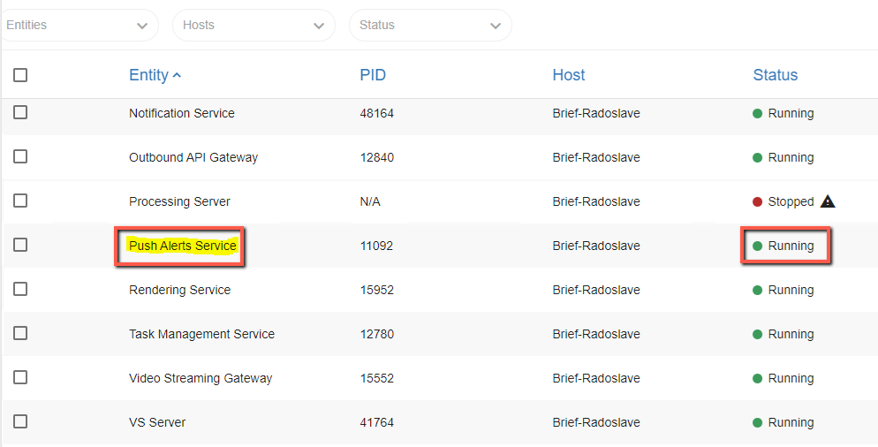Select the Push Alerts Service entity name
This screenshot has height=447, width=878.
tap(183, 246)
